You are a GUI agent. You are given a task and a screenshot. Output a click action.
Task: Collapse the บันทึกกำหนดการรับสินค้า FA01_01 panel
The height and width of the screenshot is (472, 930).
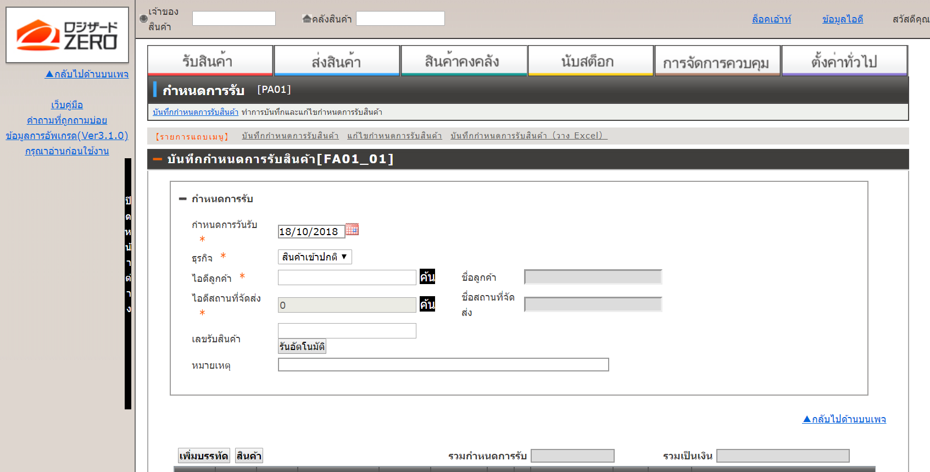(x=158, y=159)
